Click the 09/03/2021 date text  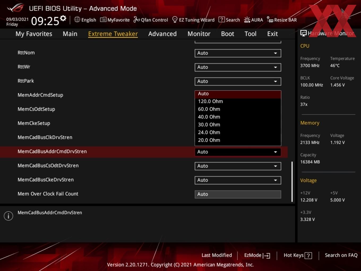pos(17,19)
